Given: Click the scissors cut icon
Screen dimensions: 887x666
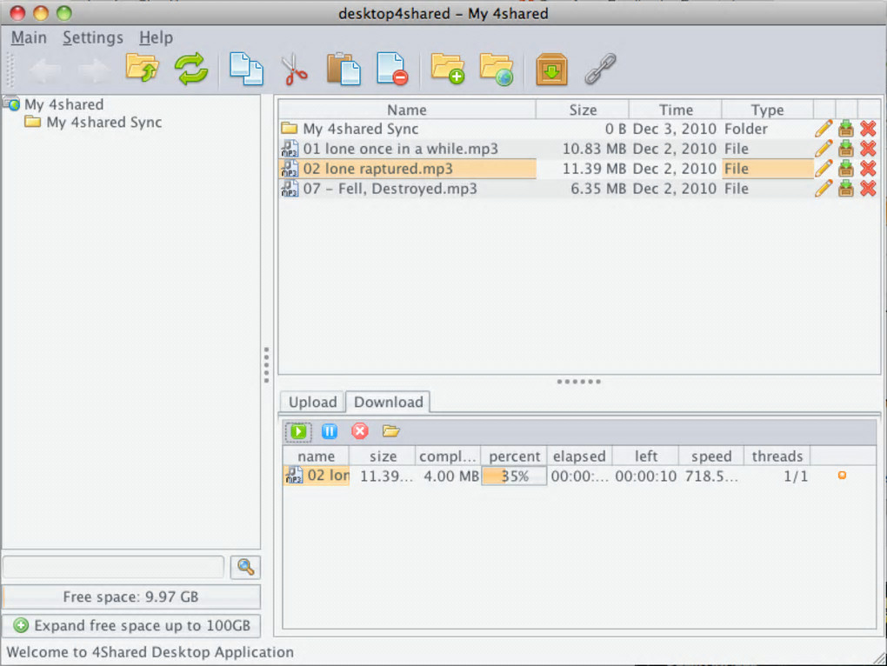Looking at the screenshot, I should click(x=295, y=69).
